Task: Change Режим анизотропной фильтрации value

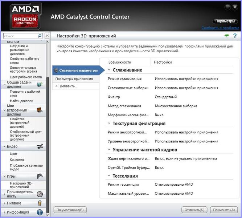Action: coord(186,132)
